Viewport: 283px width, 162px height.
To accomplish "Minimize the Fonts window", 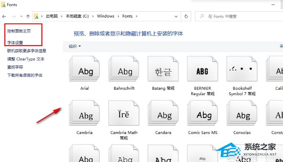I will [x=273, y=5].
